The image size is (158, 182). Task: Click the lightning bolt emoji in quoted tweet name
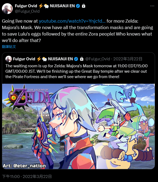click(x=39, y=59)
